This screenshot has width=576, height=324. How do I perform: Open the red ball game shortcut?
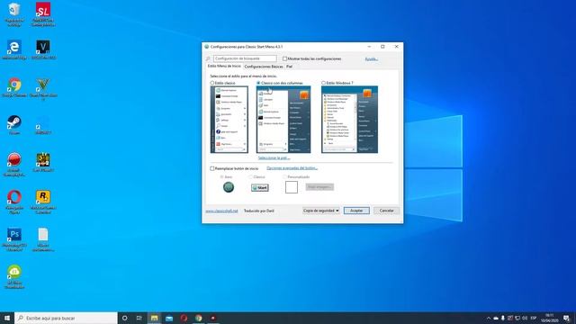point(14,164)
